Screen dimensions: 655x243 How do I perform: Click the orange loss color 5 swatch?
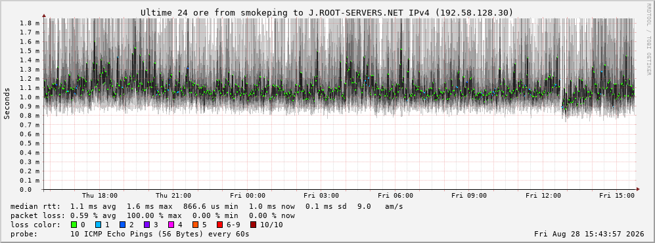(x=194, y=225)
